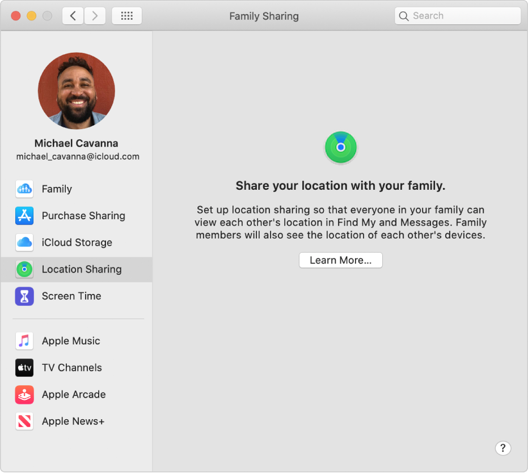
Task: Click the Purchase Sharing App Store icon
Action: click(x=24, y=216)
